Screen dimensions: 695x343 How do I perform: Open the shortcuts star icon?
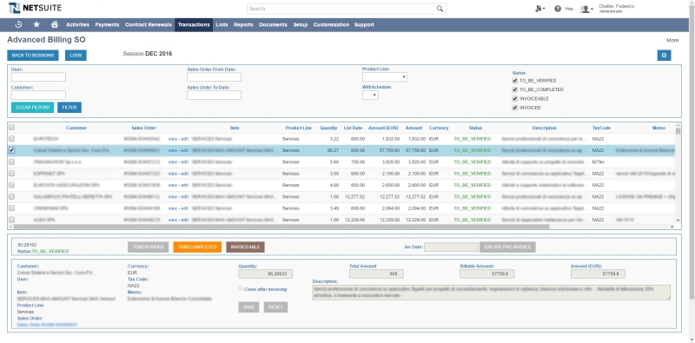[36, 24]
